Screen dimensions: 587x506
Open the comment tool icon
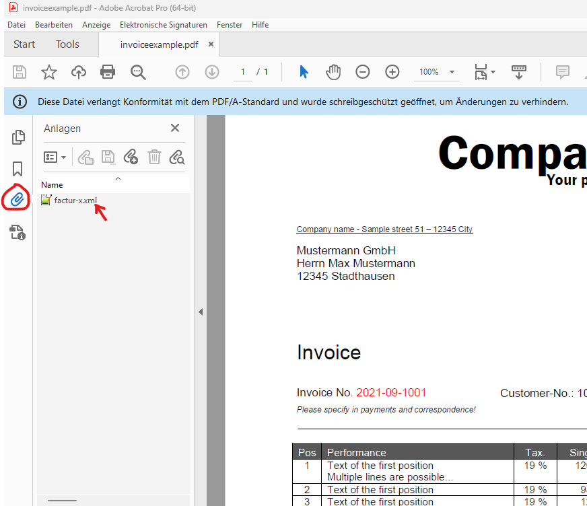pyautogui.click(x=562, y=72)
